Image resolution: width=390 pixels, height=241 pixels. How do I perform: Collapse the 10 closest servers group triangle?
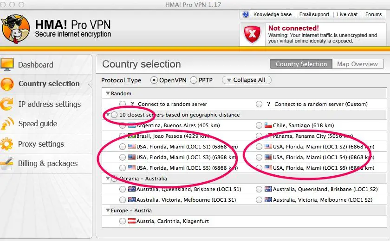pyautogui.click(x=108, y=115)
